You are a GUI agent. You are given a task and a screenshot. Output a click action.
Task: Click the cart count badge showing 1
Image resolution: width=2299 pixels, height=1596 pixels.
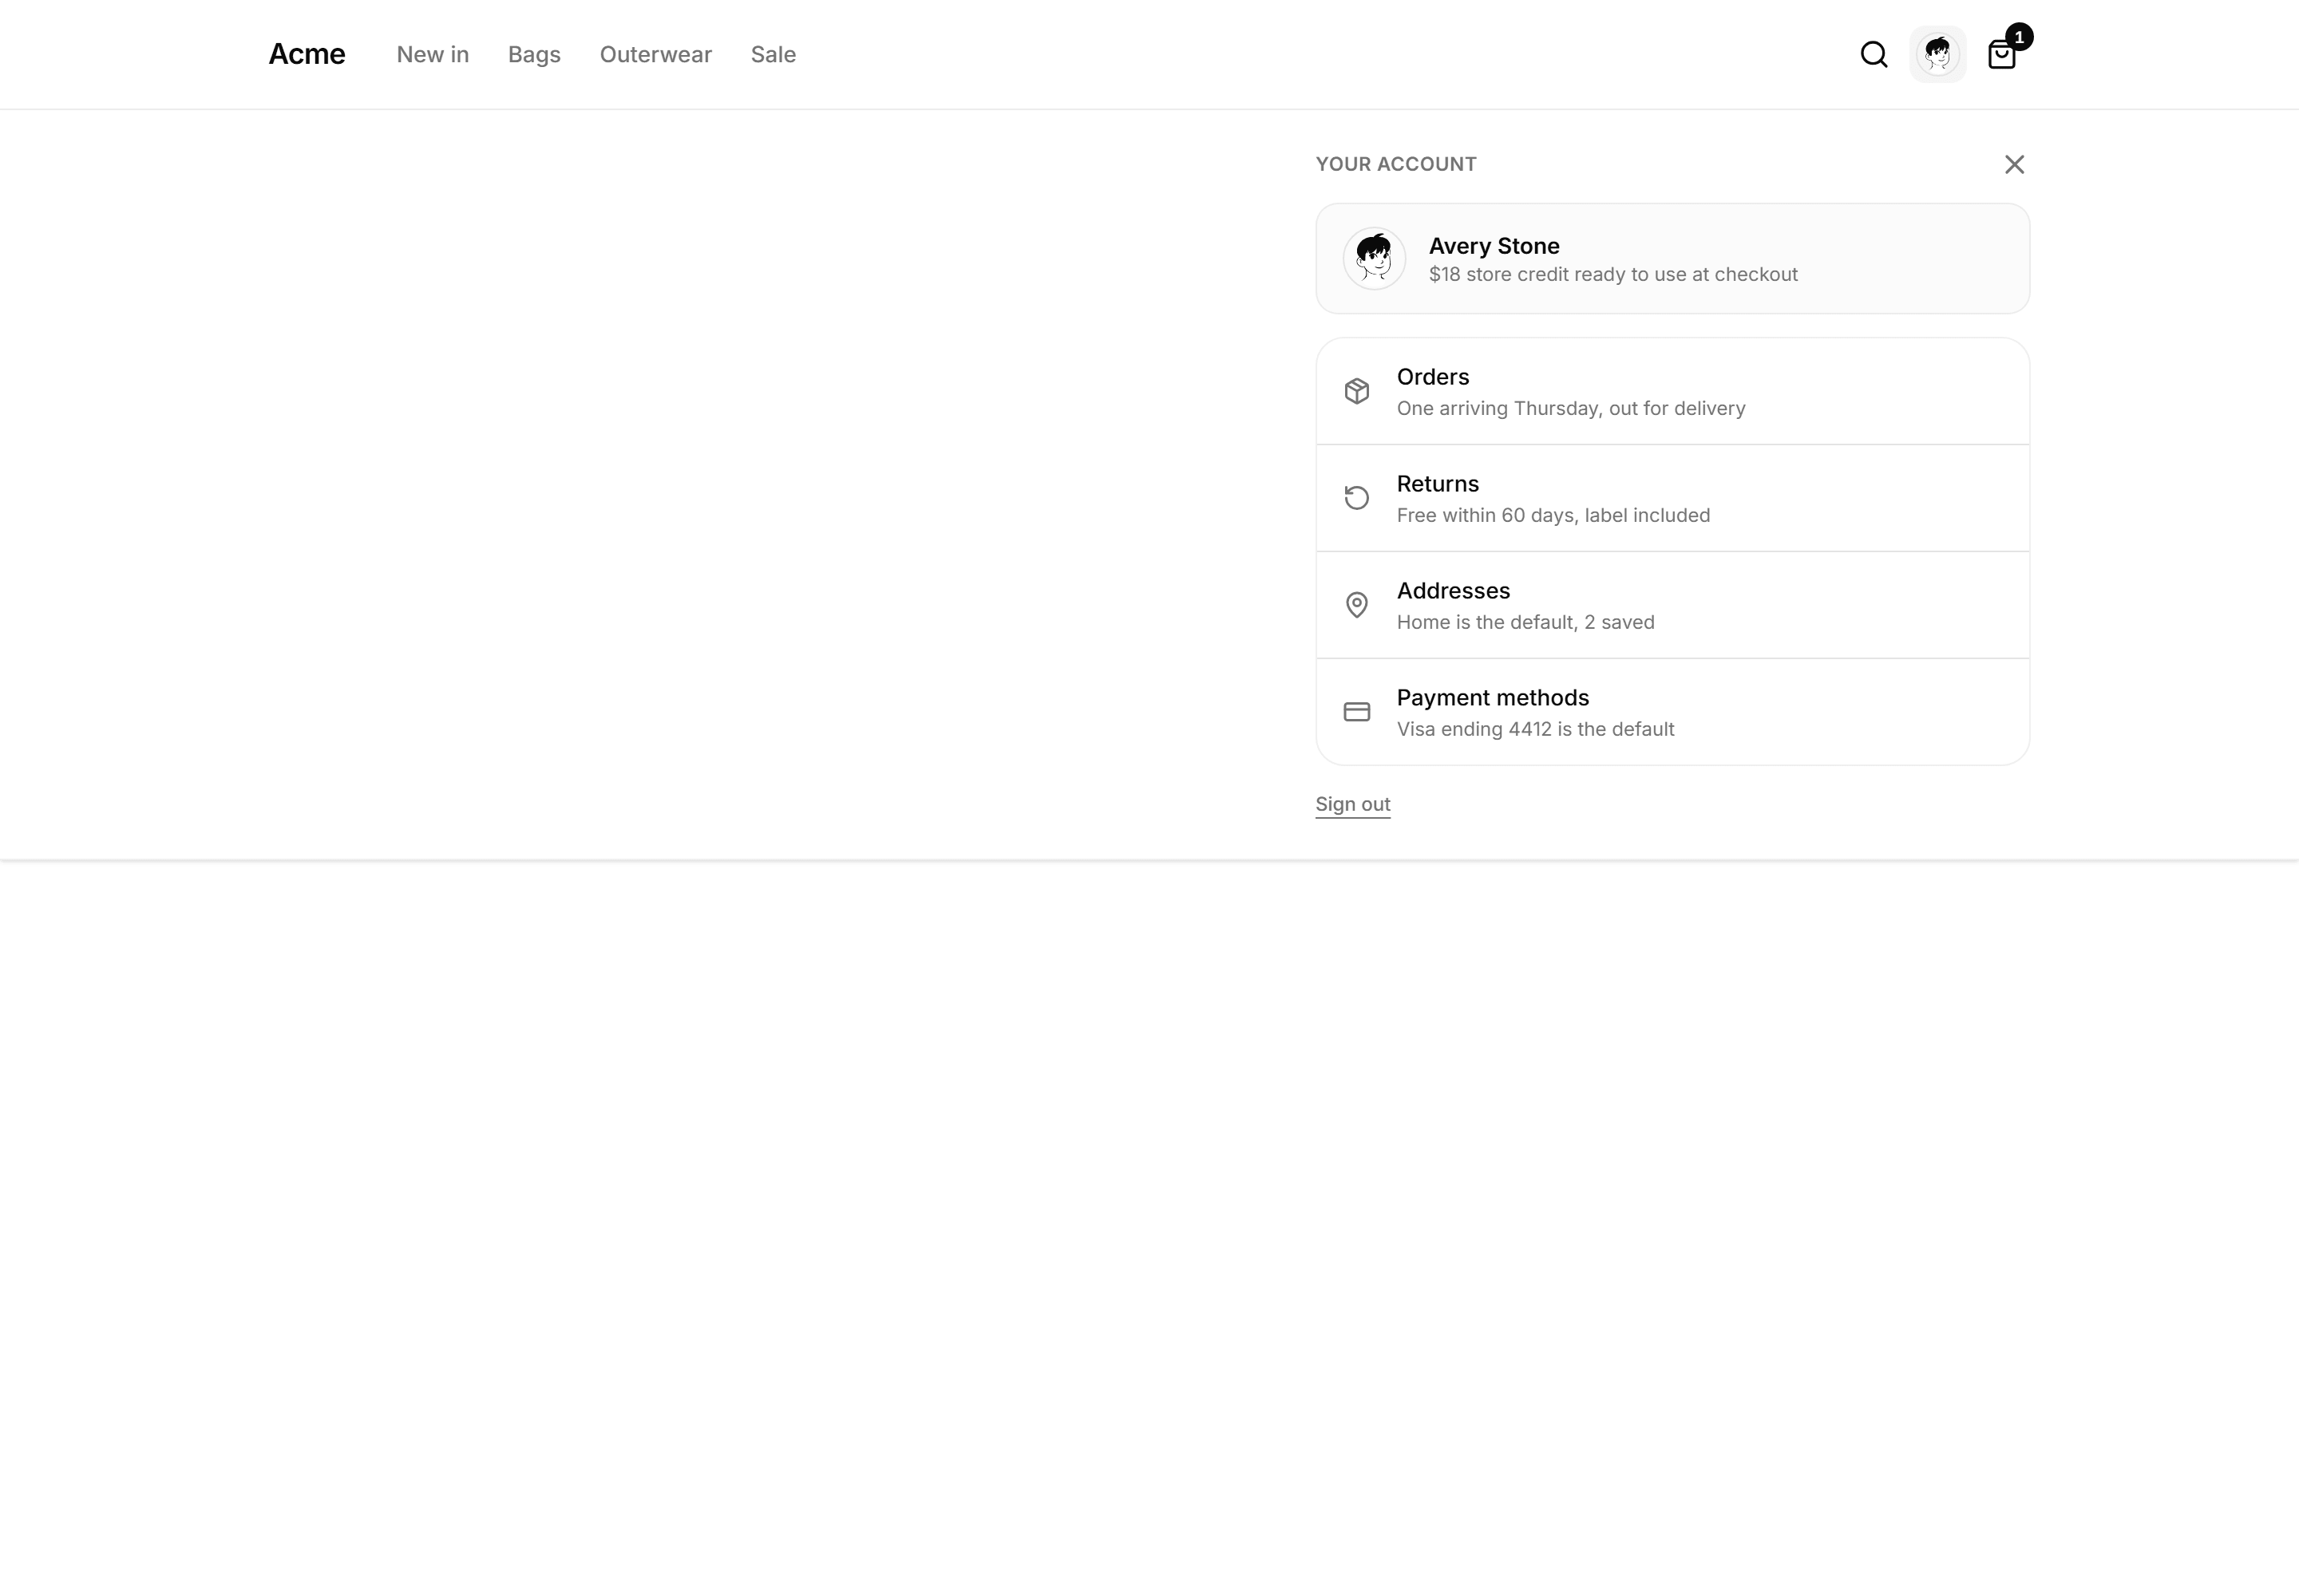tap(2019, 37)
